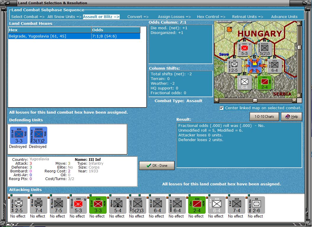This screenshot has width=312, height=227.
Task: Click the Unmodified roll = 5 result line
Action: click(211, 130)
